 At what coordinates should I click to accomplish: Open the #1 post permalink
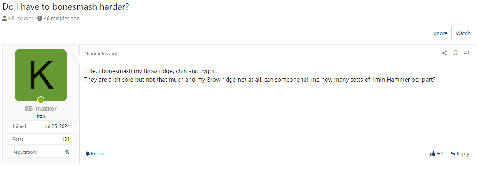(466, 53)
